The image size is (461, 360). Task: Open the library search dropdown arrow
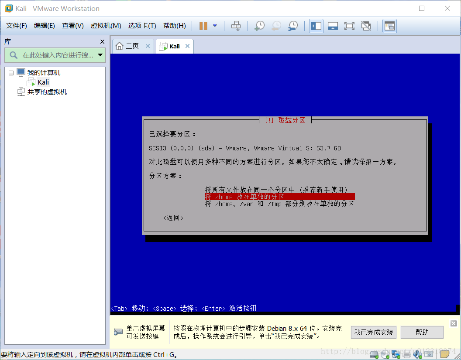coord(100,55)
